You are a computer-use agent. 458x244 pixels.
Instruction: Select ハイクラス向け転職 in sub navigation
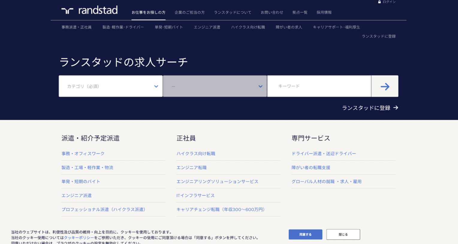coord(248,27)
